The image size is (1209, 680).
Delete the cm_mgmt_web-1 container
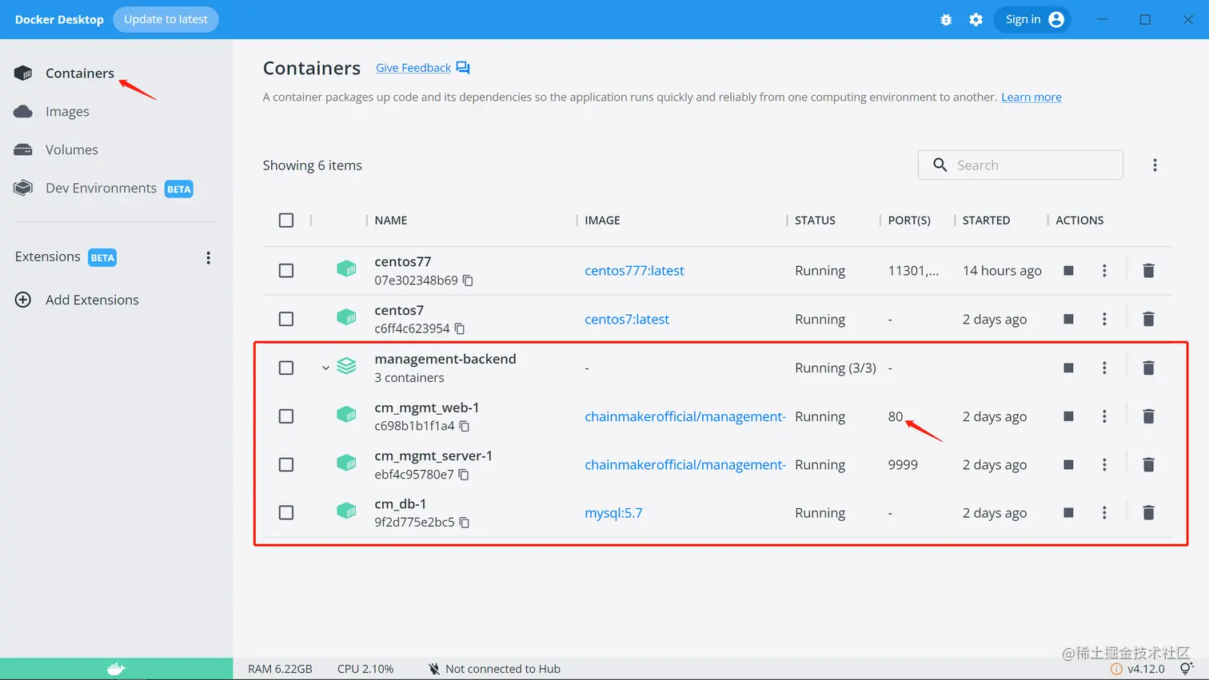[1148, 416]
